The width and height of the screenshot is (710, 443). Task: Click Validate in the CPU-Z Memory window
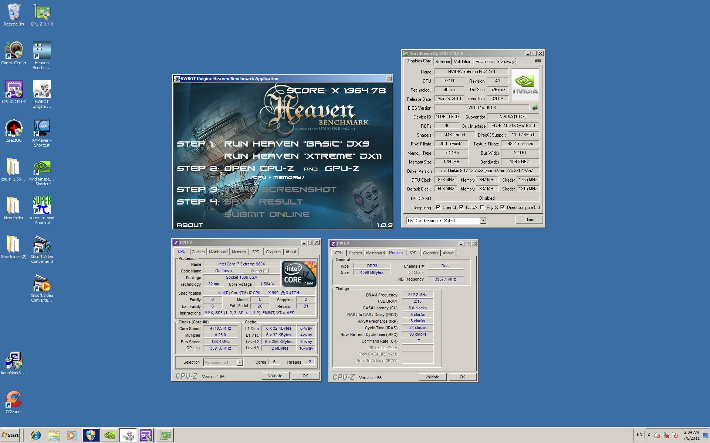(x=432, y=377)
